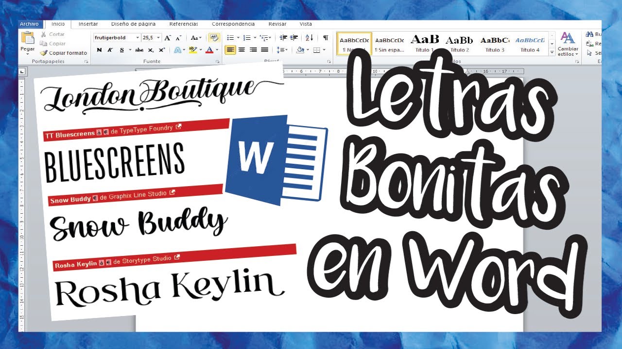This screenshot has width=622, height=349.
Task: Open the 25,5 font size dropdown
Action: click(x=158, y=38)
